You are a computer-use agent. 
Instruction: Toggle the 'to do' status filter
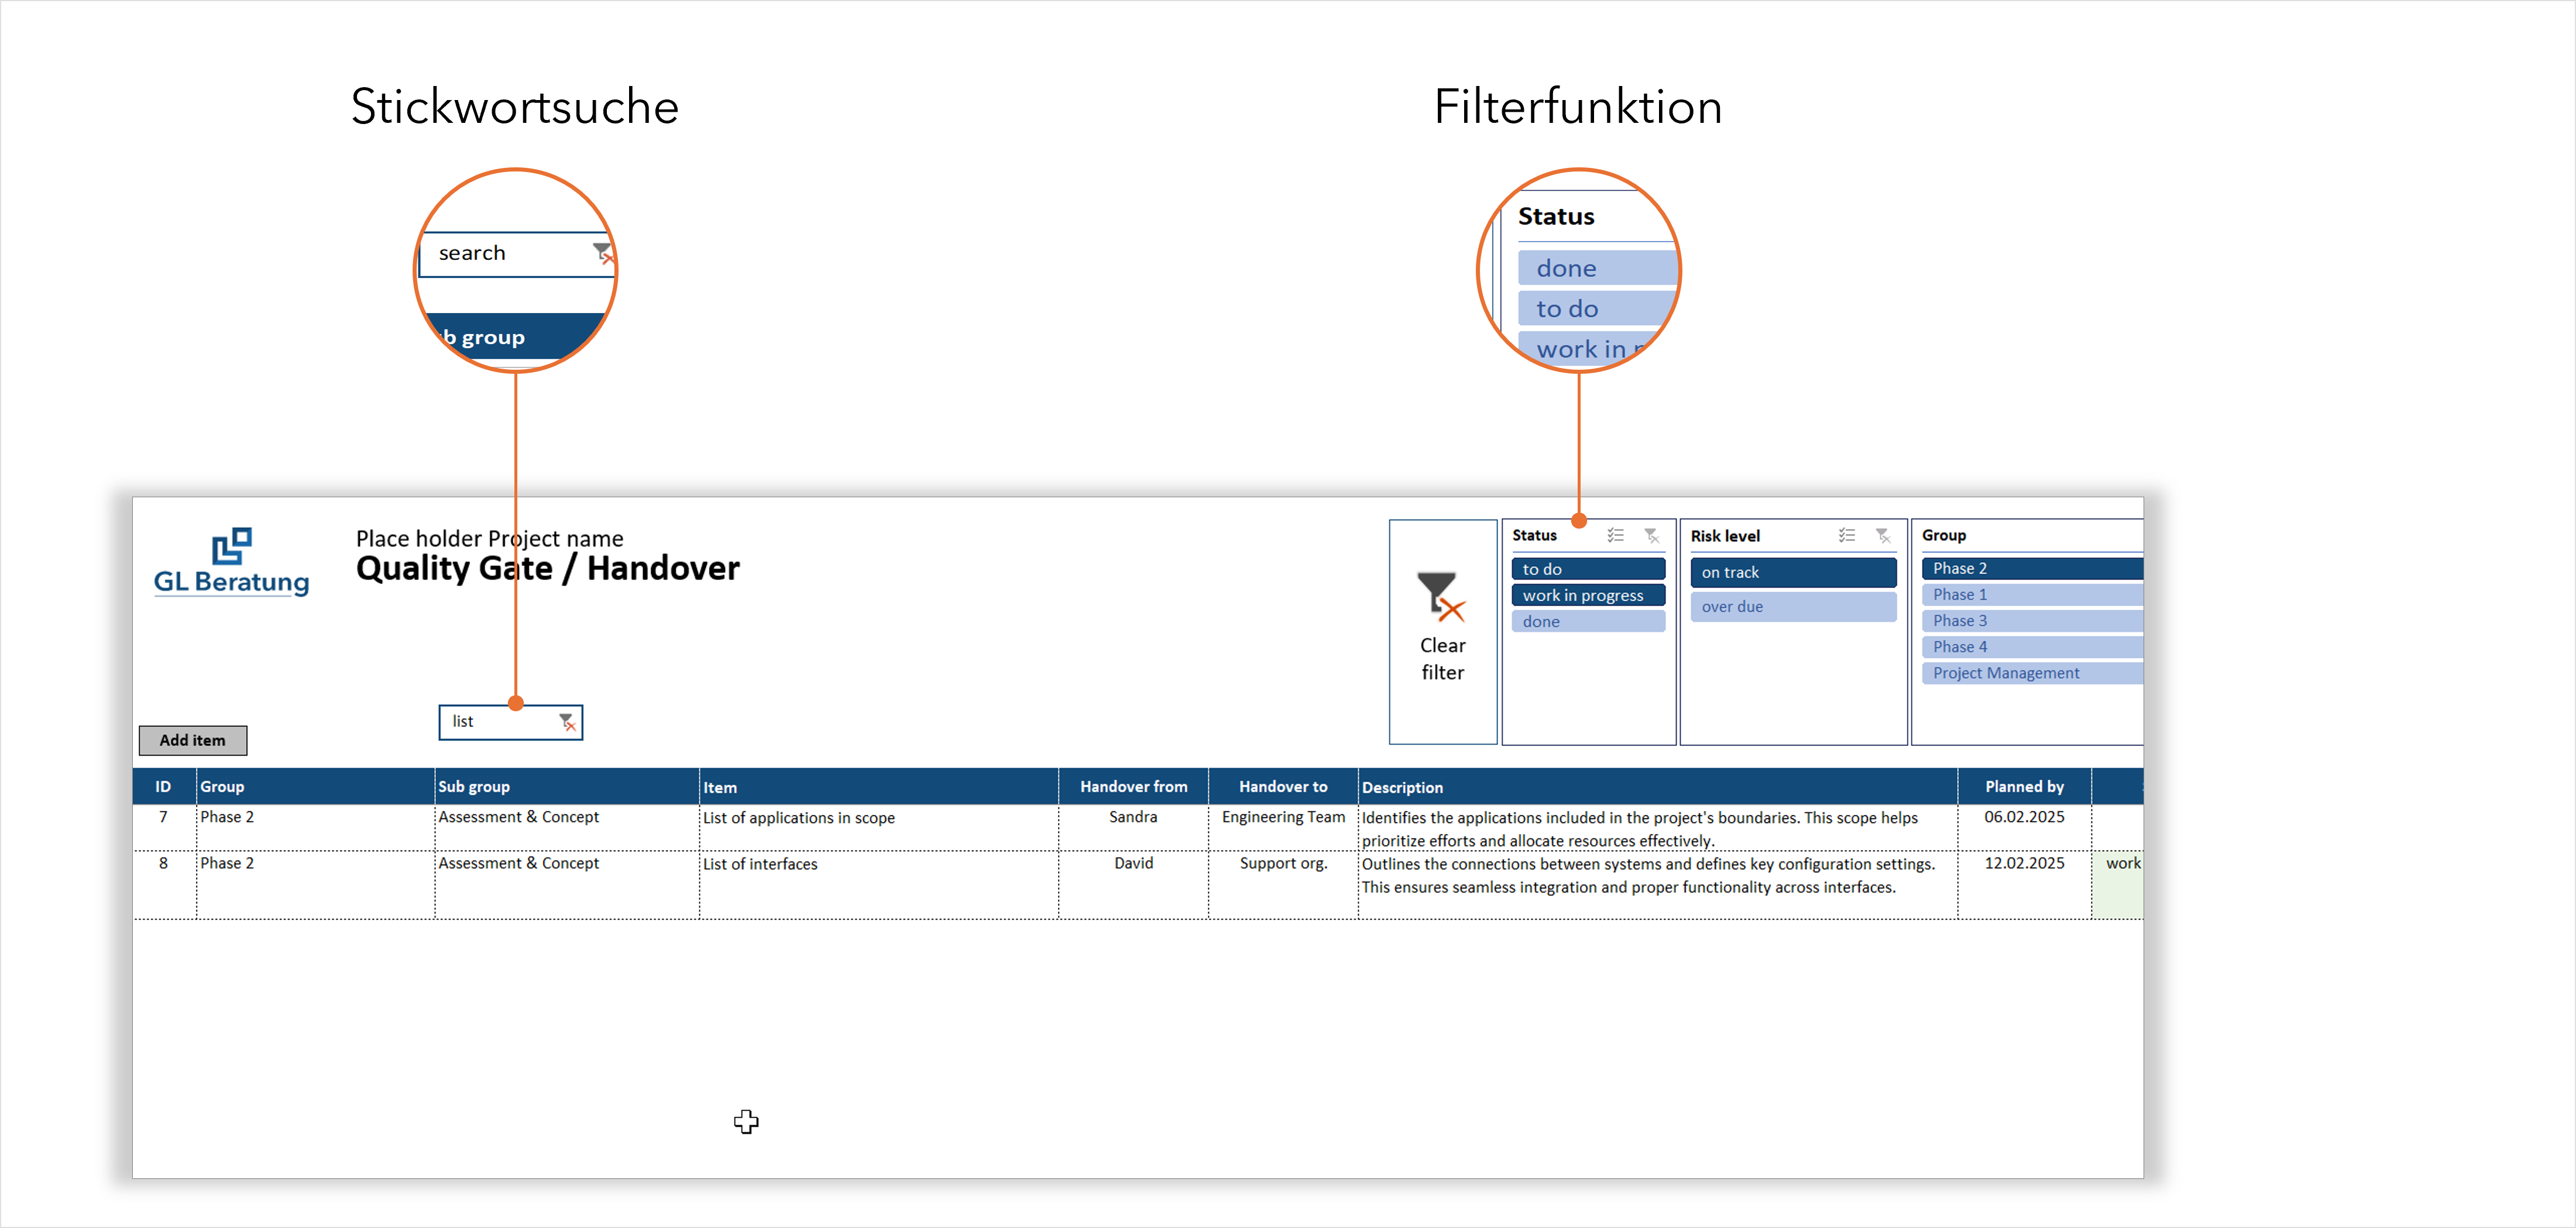click(x=1588, y=569)
